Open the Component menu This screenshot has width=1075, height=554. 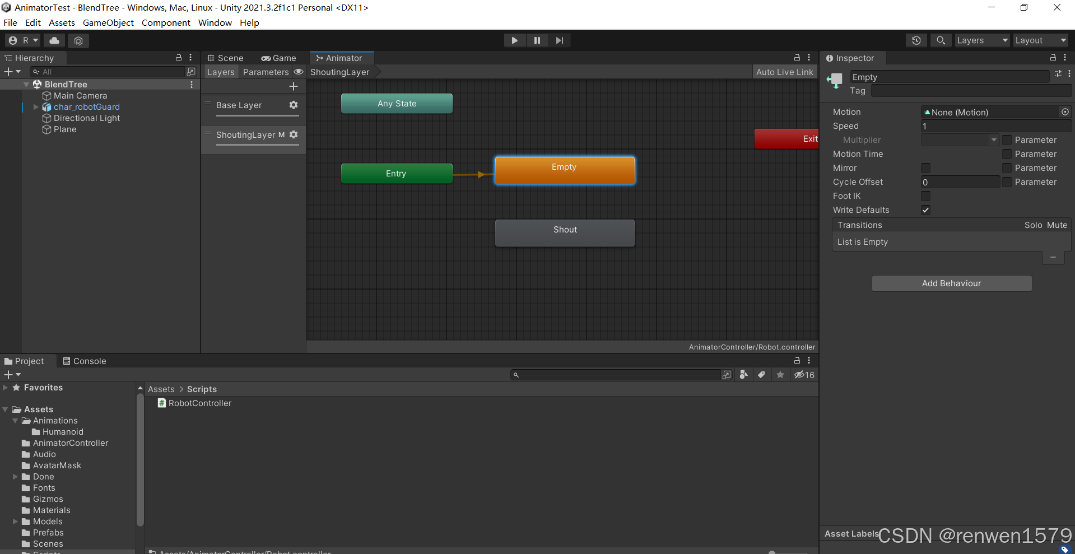[x=166, y=23]
